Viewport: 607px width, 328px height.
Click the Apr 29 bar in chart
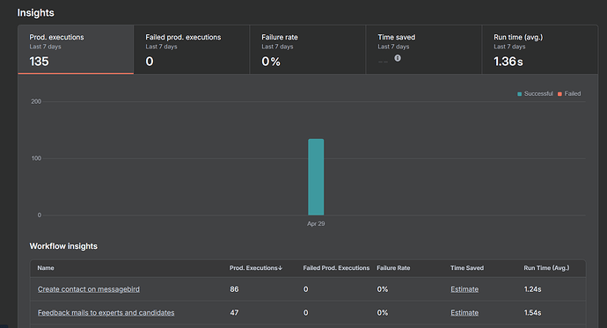pyautogui.click(x=316, y=177)
